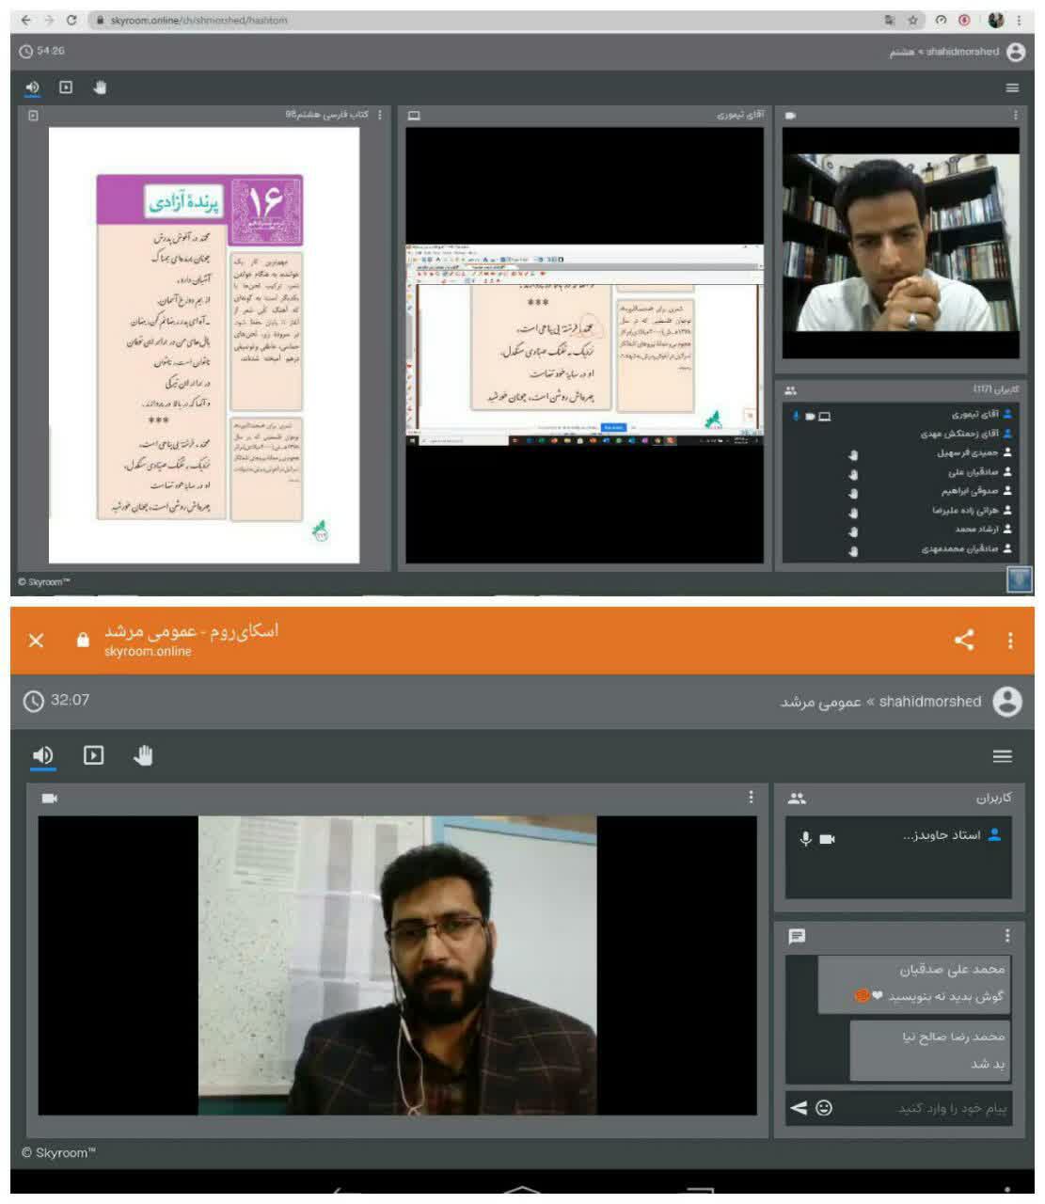Viewport: 1045px width, 1204px height.
Task: Open the lower video panel three-dot options
Action: pyautogui.click(x=751, y=798)
